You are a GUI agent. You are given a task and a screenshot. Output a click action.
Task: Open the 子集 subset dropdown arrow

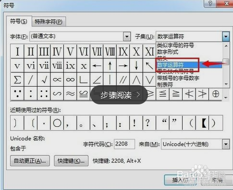coord(226,36)
